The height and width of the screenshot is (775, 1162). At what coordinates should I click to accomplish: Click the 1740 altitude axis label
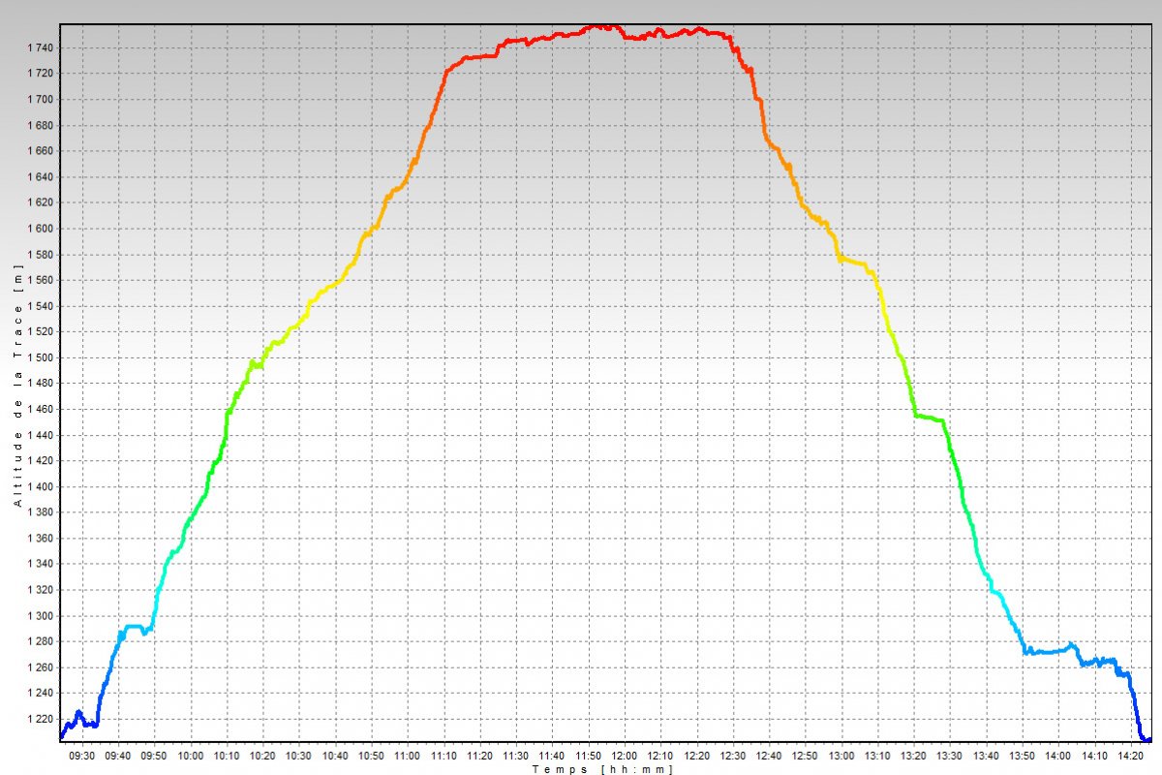pos(41,47)
